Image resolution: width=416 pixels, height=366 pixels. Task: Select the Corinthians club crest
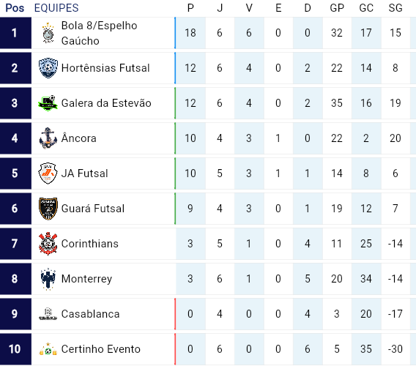pyautogui.click(x=48, y=244)
